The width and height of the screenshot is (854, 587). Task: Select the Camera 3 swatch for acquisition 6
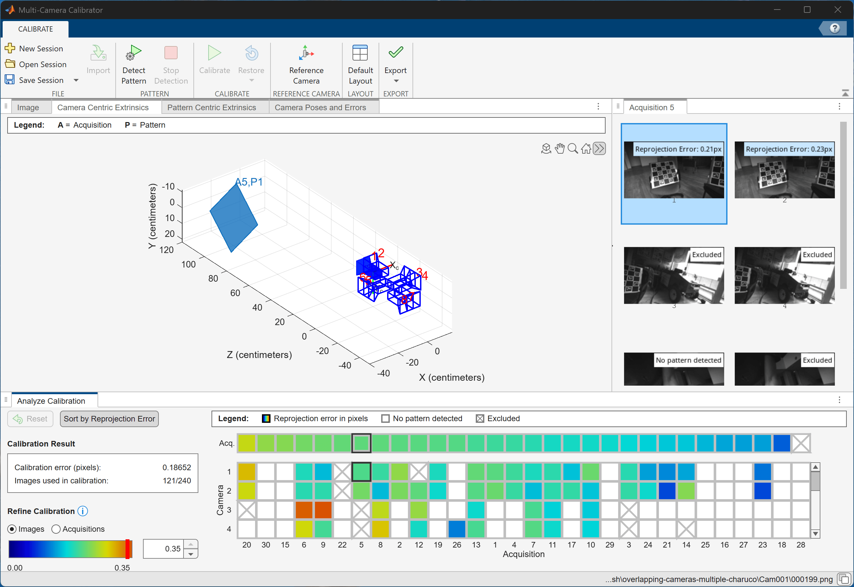304,510
